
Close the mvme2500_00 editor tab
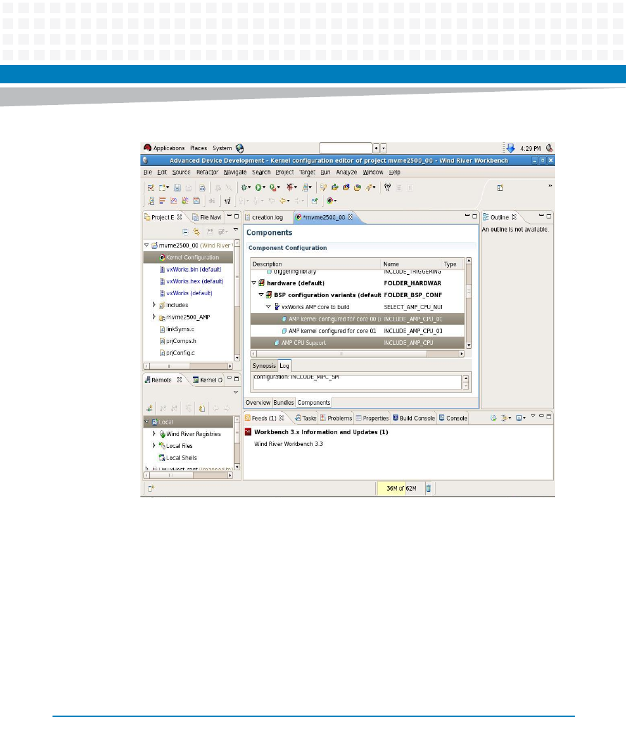click(350, 217)
